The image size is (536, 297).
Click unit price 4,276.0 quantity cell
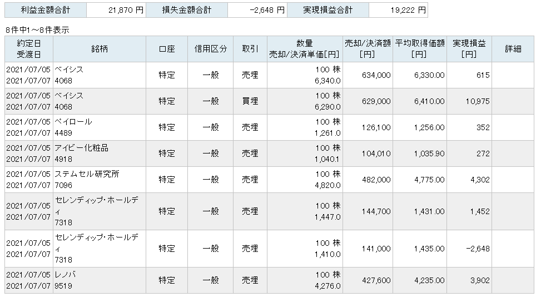(x=305, y=280)
